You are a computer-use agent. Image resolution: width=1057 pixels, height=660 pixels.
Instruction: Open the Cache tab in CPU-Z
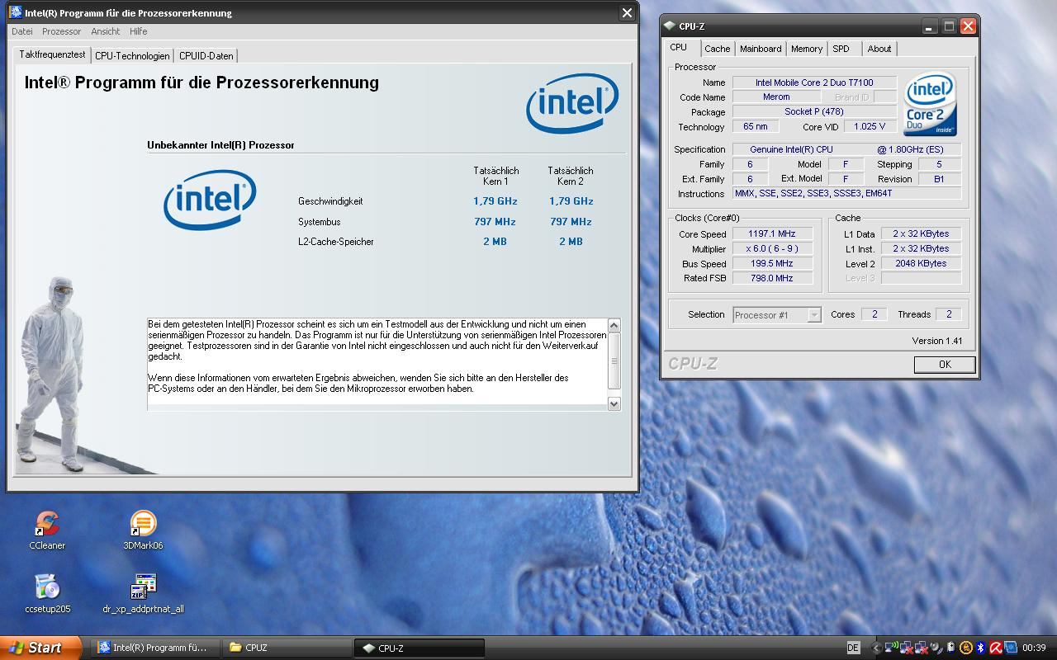[717, 49]
